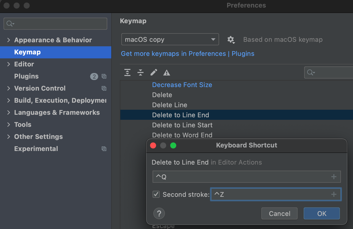This screenshot has width=353, height=229.
Task: Expand the Version Control section
Action: (x=9, y=88)
